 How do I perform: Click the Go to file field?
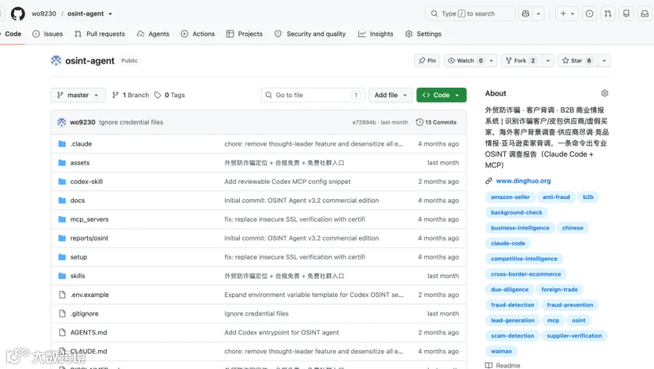(x=312, y=95)
